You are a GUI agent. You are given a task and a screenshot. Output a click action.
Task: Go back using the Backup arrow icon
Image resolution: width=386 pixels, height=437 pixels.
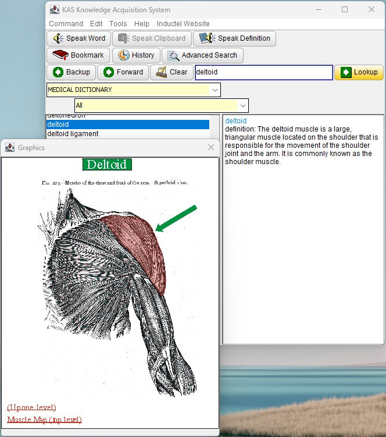58,72
